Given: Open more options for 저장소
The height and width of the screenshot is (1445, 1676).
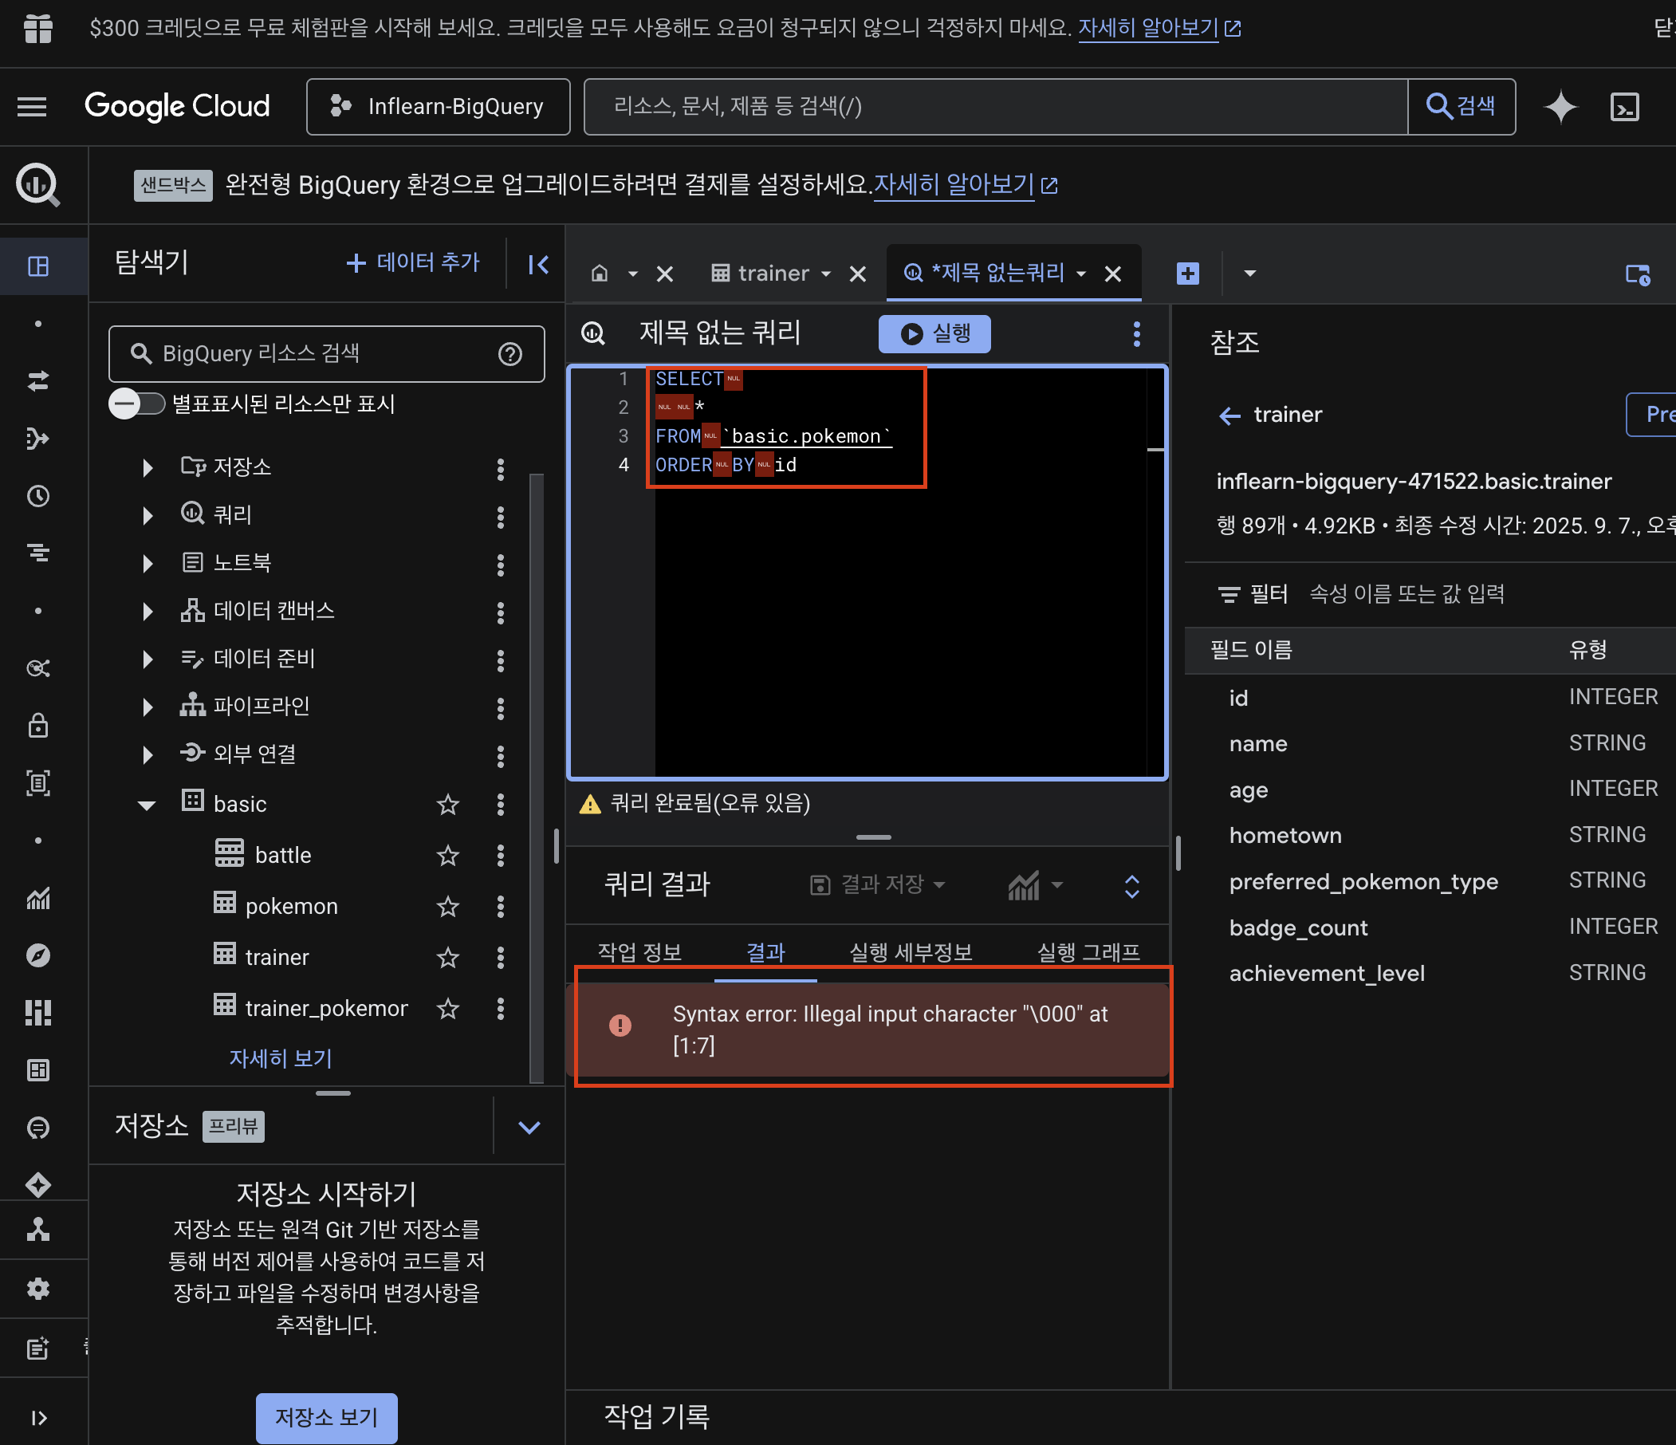Looking at the screenshot, I should click(x=501, y=468).
